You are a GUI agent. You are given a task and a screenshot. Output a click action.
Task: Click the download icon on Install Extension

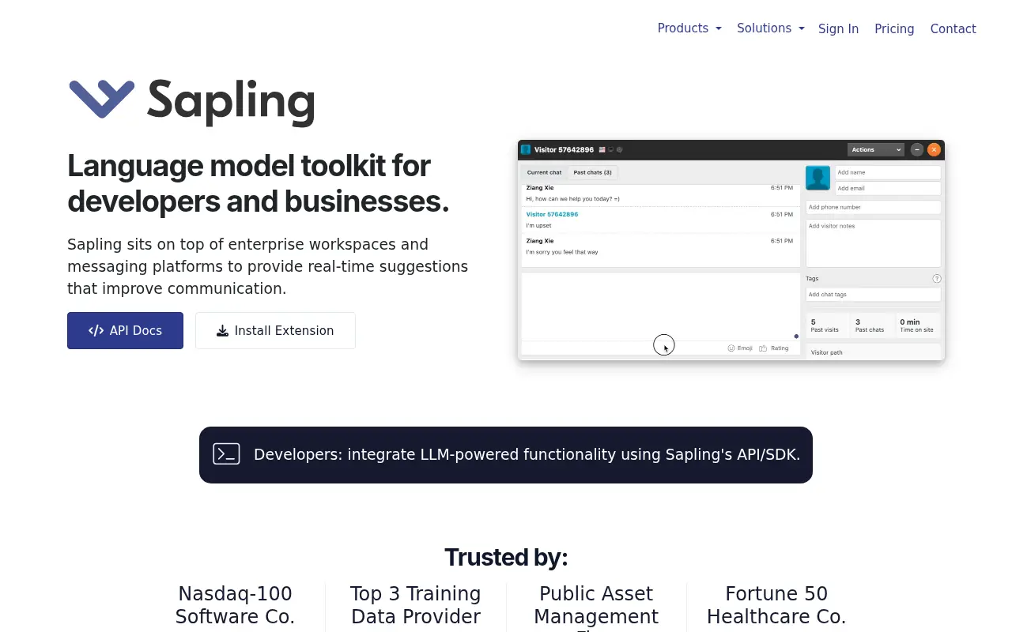222,330
